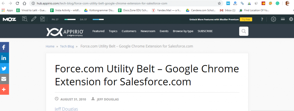This screenshot has width=294, height=111.
Task: Open Gmail Inbox (1) bookmark
Action: (228, 10)
